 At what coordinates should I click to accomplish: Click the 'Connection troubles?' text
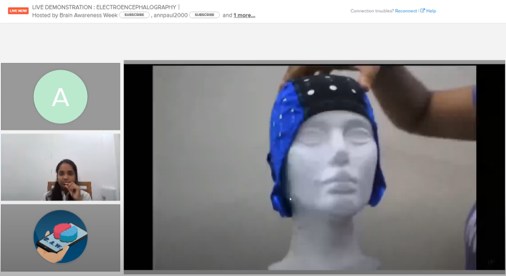[x=372, y=11]
